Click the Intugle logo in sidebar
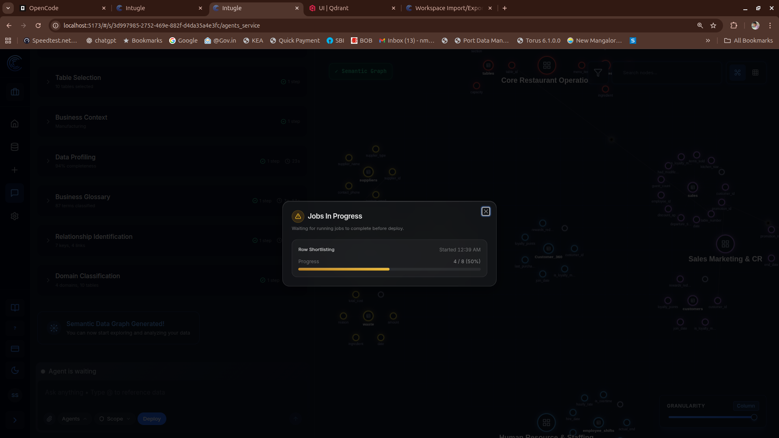Screen dimensions: 779x438 [x=15, y=63]
